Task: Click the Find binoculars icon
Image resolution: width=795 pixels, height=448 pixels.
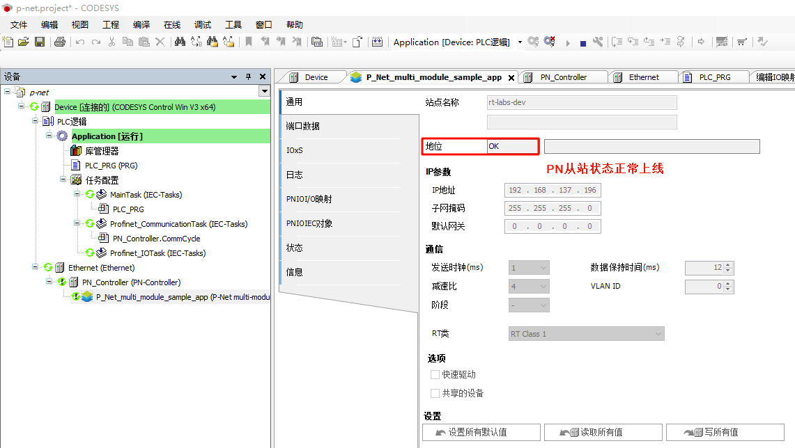Action: (x=180, y=42)
